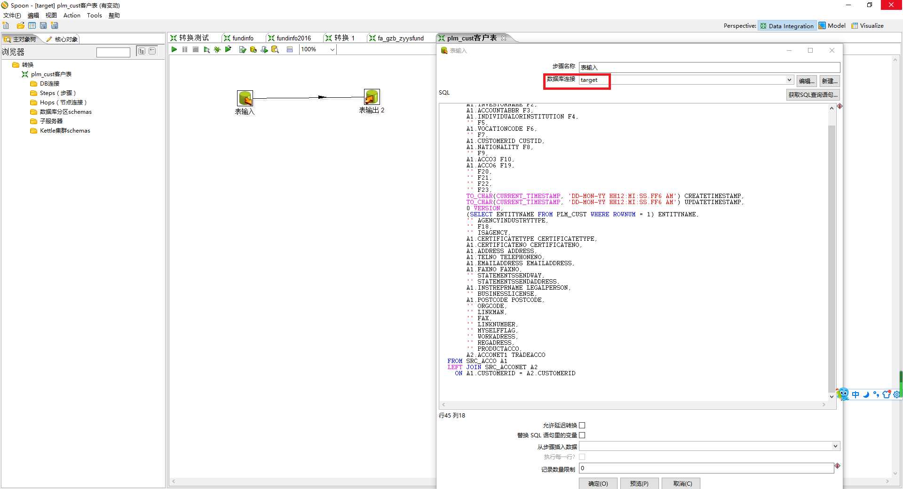Click the SQL editor horizontal scrollbar
Screen dimensions: 903x489
coord(634,404)
